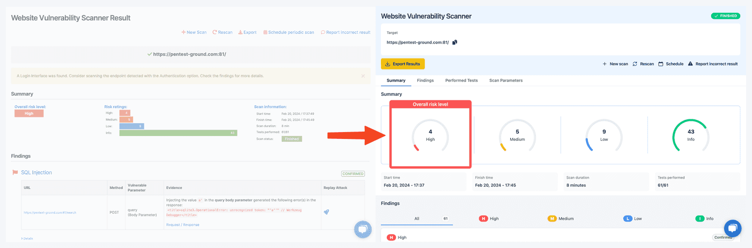Open the Request / Response link
Screen dimensions: 752x248
tap(183, 225)
